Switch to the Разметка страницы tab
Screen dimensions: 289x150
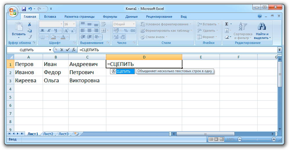pos(79,17)
